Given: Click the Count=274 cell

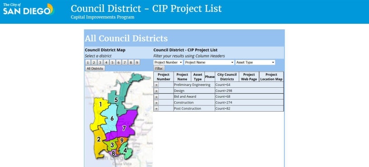Looking at the screenshot, I should 249,103.
